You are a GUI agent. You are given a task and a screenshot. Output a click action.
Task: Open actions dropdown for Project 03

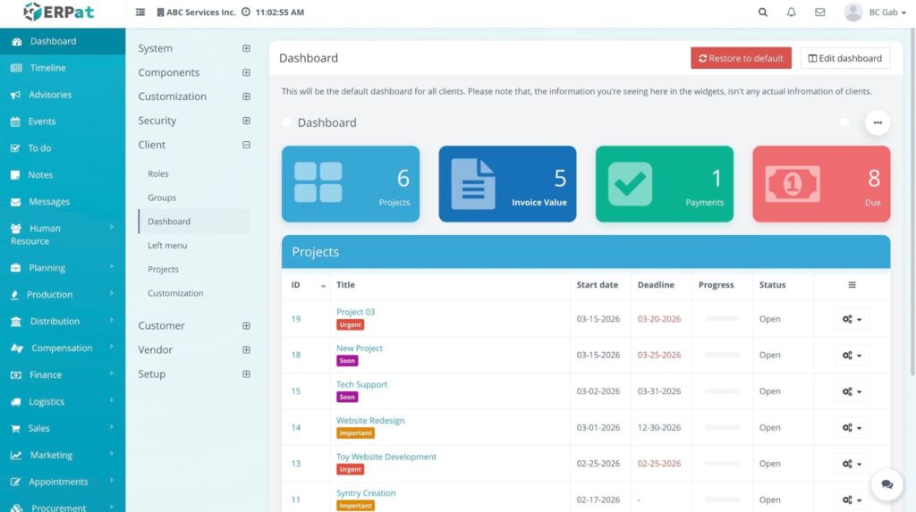click(852, 319)
